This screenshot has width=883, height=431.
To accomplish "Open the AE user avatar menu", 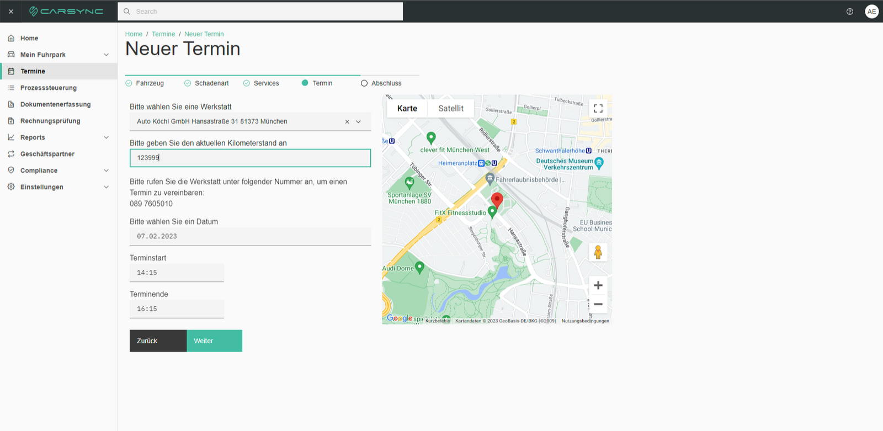I will (x=872, y=12).
